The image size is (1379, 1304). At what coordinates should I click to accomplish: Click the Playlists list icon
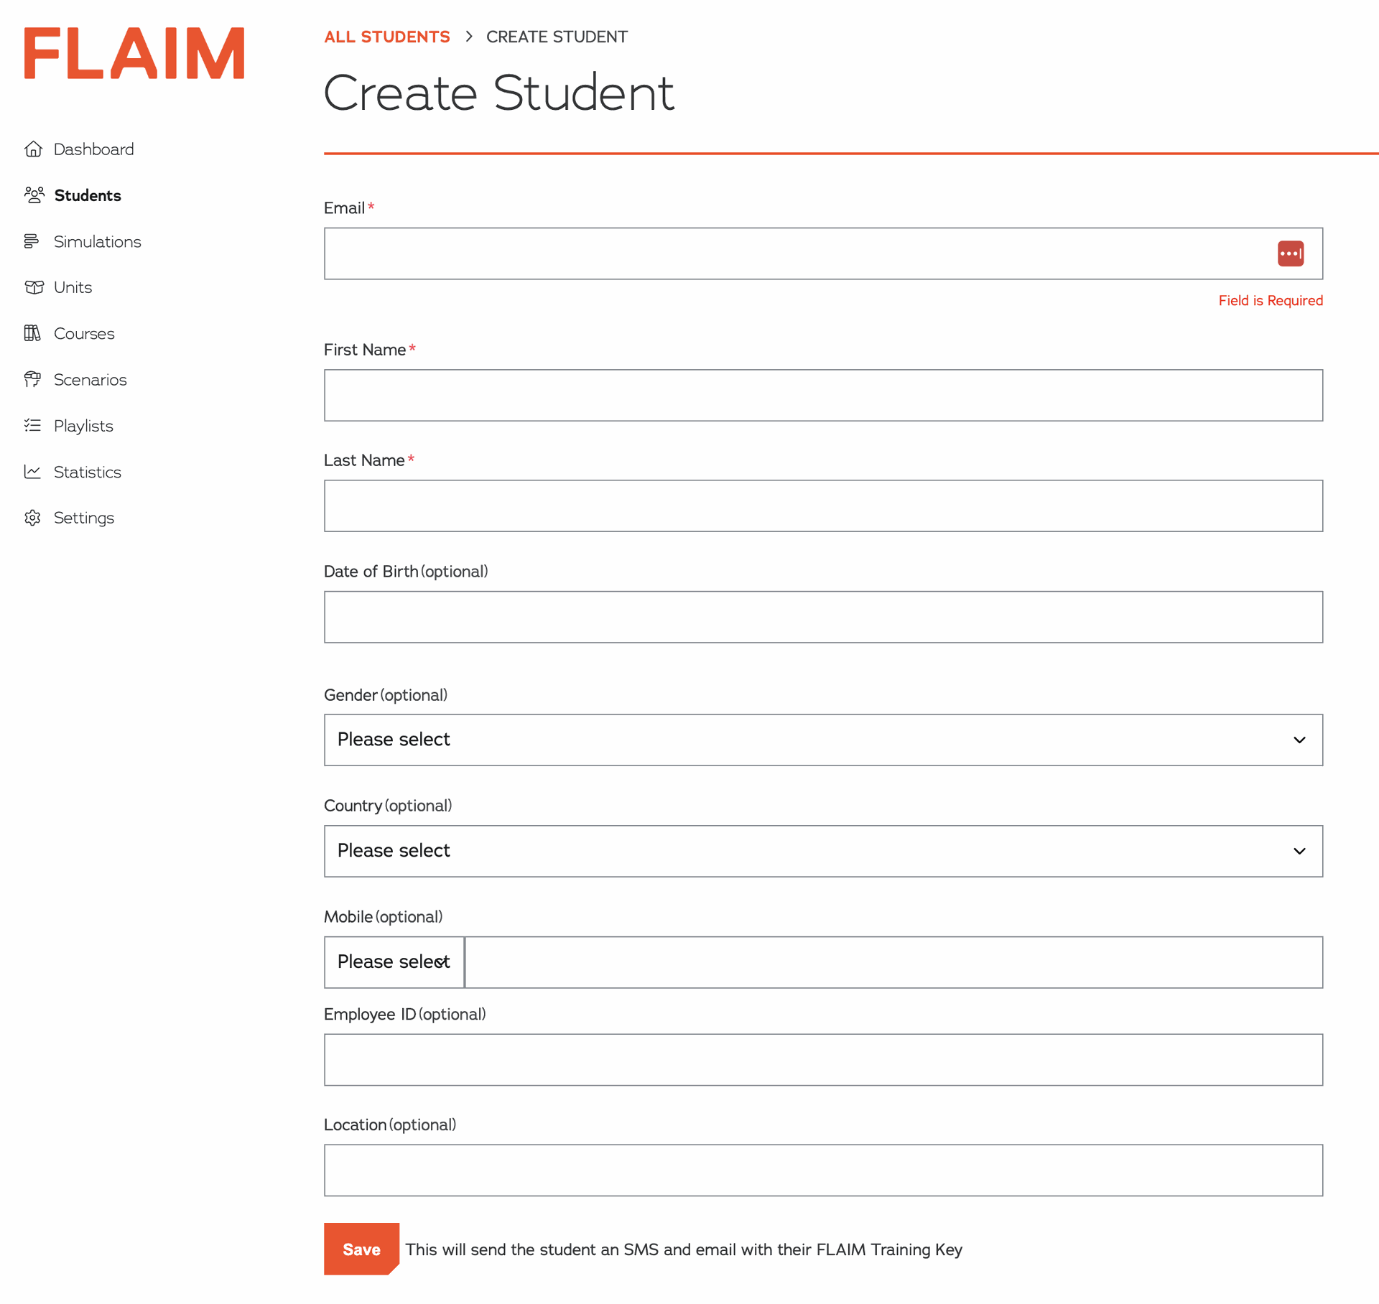[x=32, y=425]
